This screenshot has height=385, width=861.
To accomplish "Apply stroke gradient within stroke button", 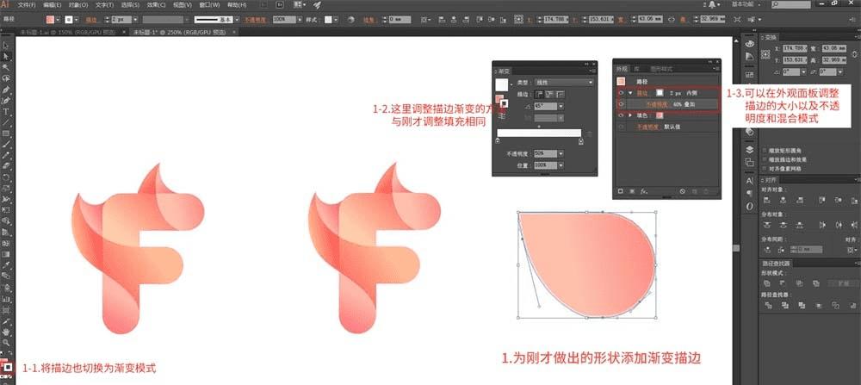I will pyautogui.click(x=539, y=95).
